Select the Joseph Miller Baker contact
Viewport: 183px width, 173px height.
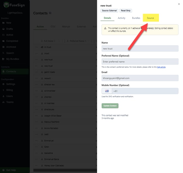pos(65,116)
